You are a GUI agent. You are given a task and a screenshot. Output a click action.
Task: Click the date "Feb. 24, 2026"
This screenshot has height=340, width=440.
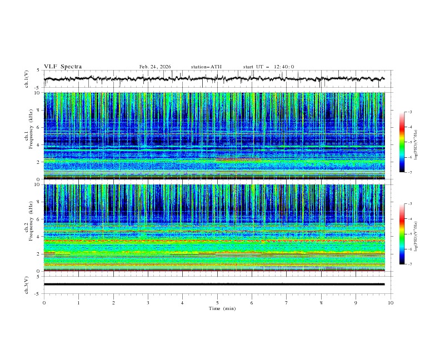pyautogui.click(x=155, y=67)
